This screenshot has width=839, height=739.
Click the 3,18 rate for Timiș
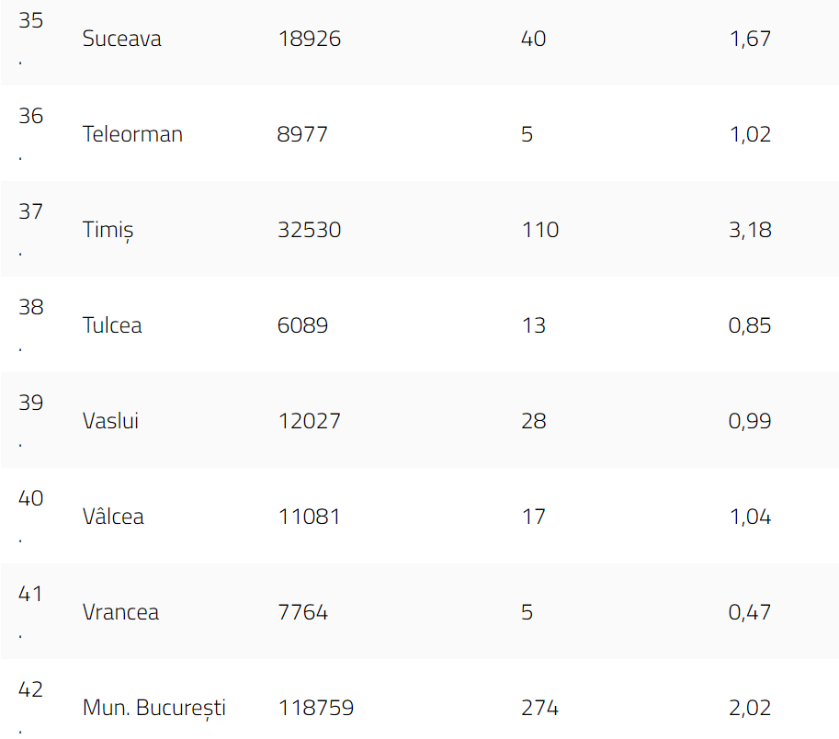coord(749,231)
